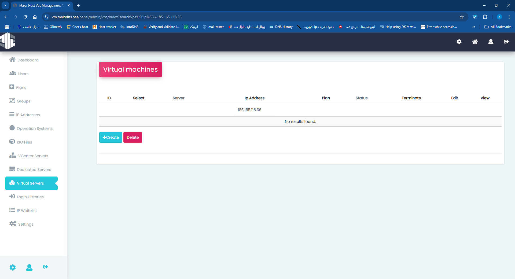515x279 pixels.
Task: Sort the table by Ip Address column
Action: [254, 98]
